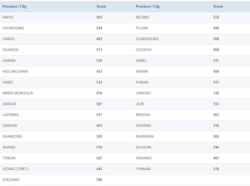This screenshot has height=186, width=250.
Task: Select the SICHUAN province name
Action: [x=143, y=147]
